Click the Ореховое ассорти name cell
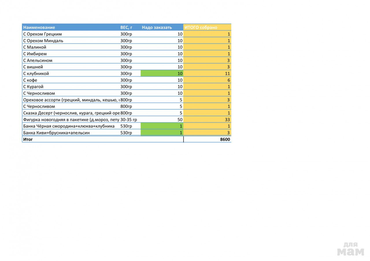This screenshot has width=370, height=261. pos(71,100)
